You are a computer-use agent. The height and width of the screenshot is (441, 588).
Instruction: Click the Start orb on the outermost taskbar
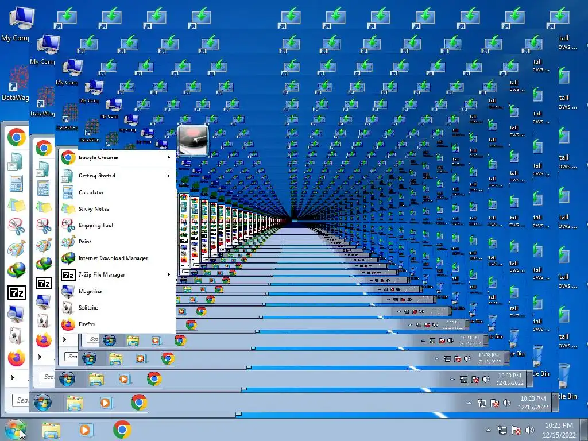tap(15, 430)
